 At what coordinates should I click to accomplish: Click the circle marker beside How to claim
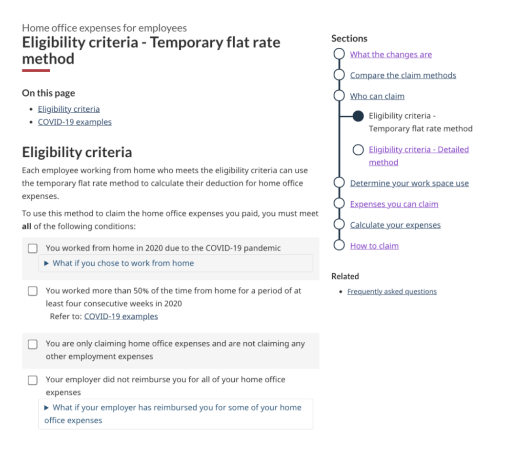pos(339,245)
